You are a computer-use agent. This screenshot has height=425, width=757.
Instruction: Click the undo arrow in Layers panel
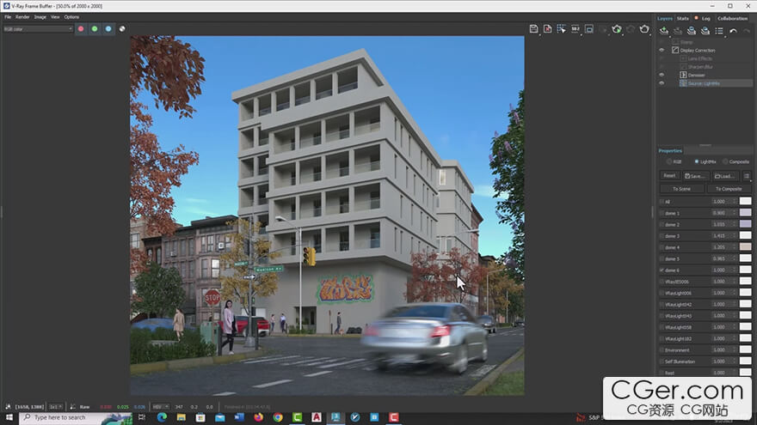pyautogui.click(x=733, y=31)
